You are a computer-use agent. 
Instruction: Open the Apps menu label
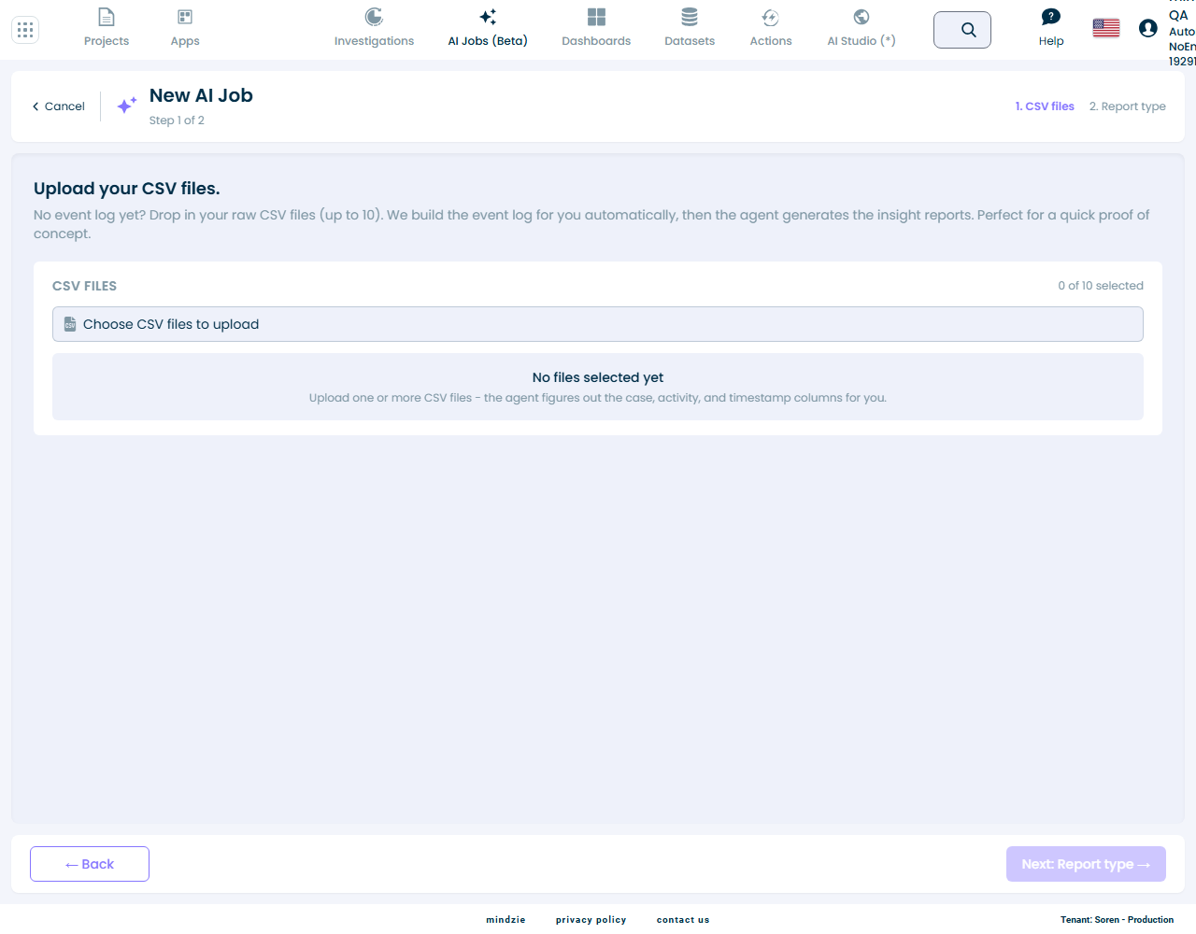pyautogui.click(x=185, y=41)
